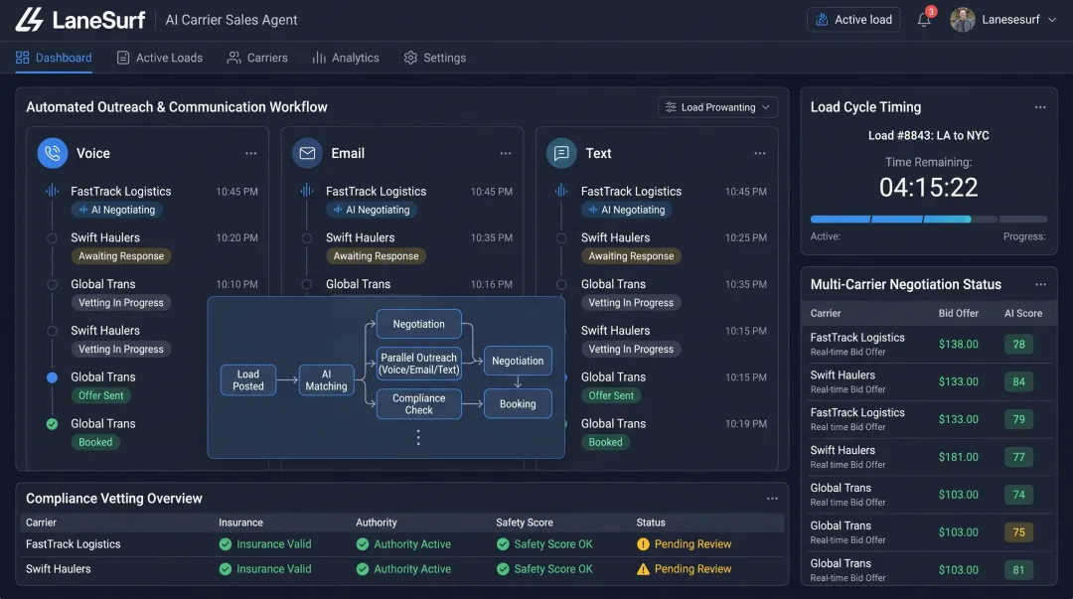Click the AI Score 81 badge for Global Trans
1073x599 pixels.
(1019, 570)
